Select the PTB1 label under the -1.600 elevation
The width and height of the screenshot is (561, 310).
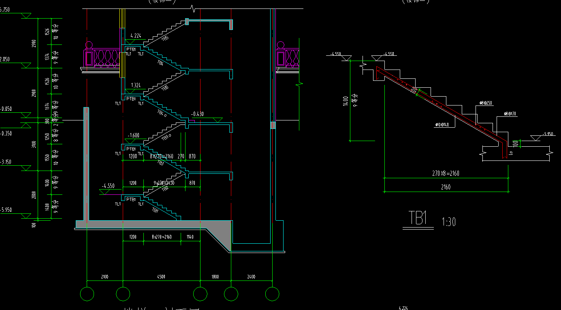click(131, 149)
